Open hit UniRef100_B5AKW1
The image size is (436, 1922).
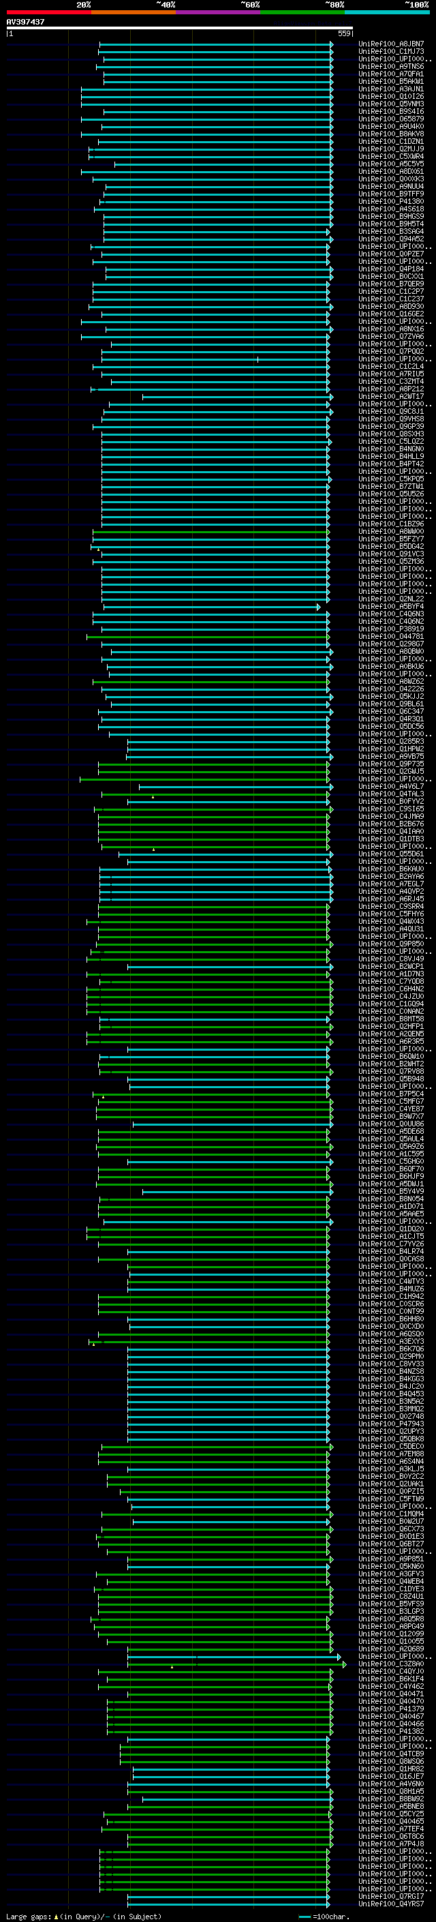click(391, 81)
